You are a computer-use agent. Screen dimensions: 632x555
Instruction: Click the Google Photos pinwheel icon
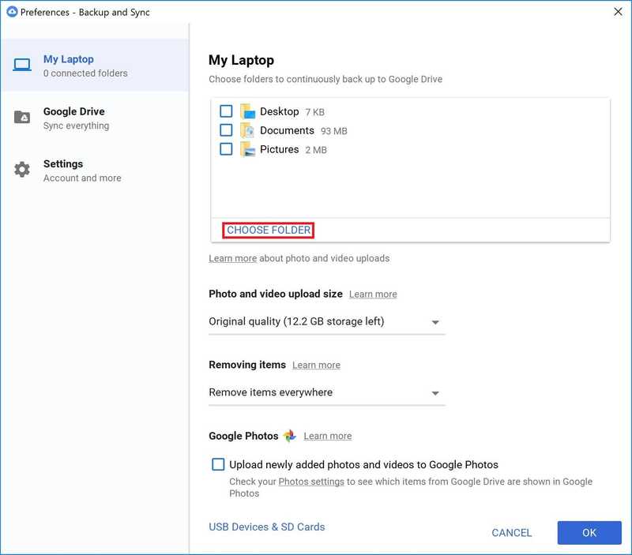point(290,436)
